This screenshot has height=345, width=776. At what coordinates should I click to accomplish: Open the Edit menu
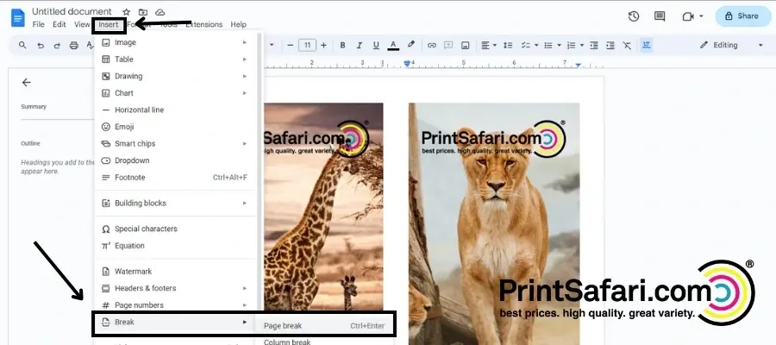click(59, 24)
